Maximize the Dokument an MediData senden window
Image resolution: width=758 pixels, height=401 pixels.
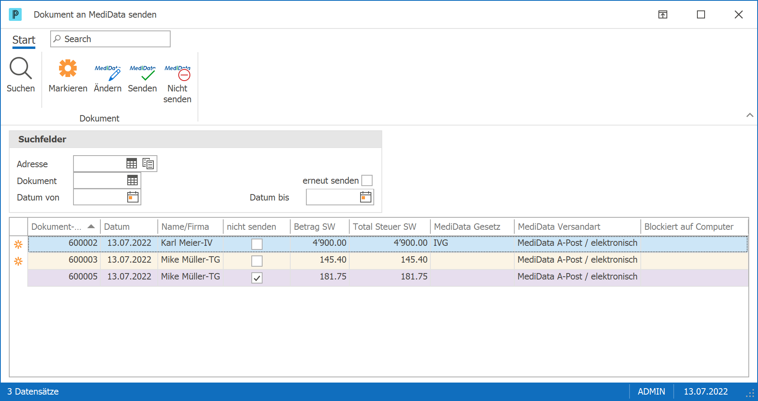click(701, 14)
